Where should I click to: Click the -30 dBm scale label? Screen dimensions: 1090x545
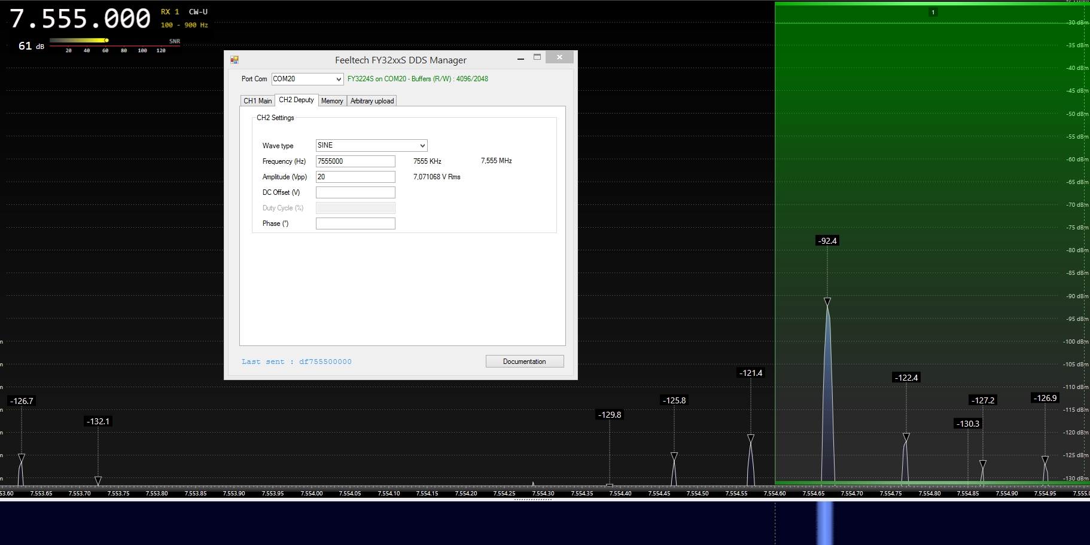(1077, 23)
